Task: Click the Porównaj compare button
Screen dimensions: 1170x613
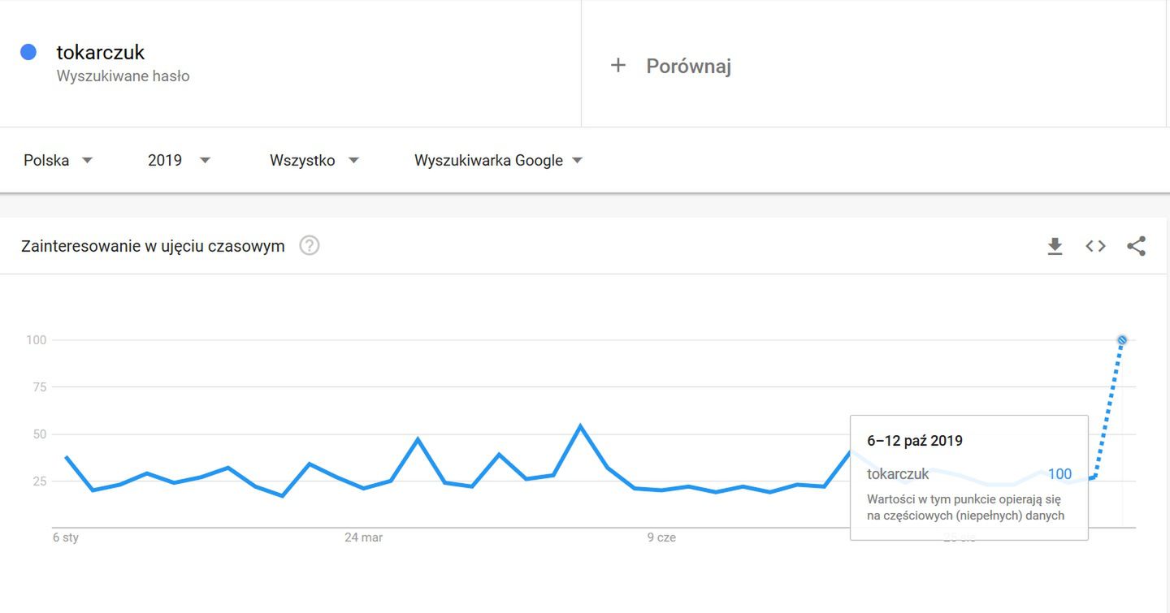Action: 671,66
